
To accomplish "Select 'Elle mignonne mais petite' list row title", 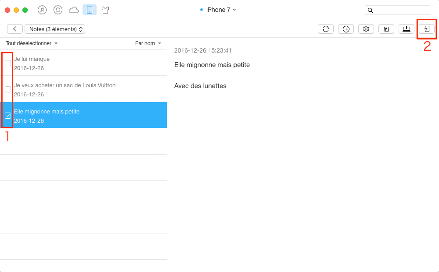I will (x=47, y=111).
